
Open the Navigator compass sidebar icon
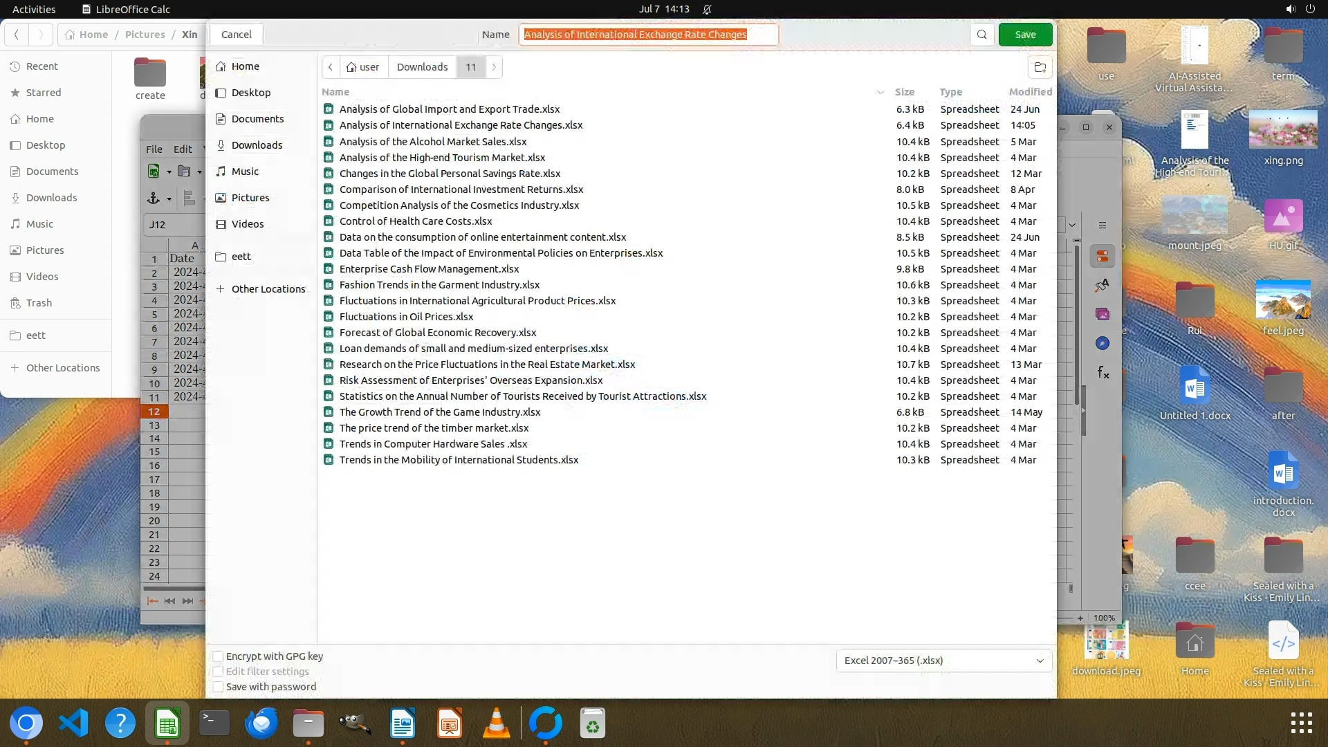coord(1103,344)
